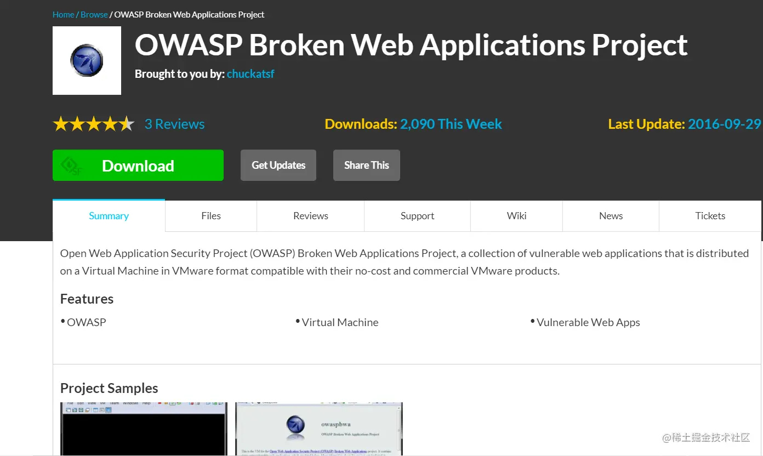This screenshot has height=456, width=763.
Task: Click the '2,090 This Week' downloads text
Action: [451, 124]
